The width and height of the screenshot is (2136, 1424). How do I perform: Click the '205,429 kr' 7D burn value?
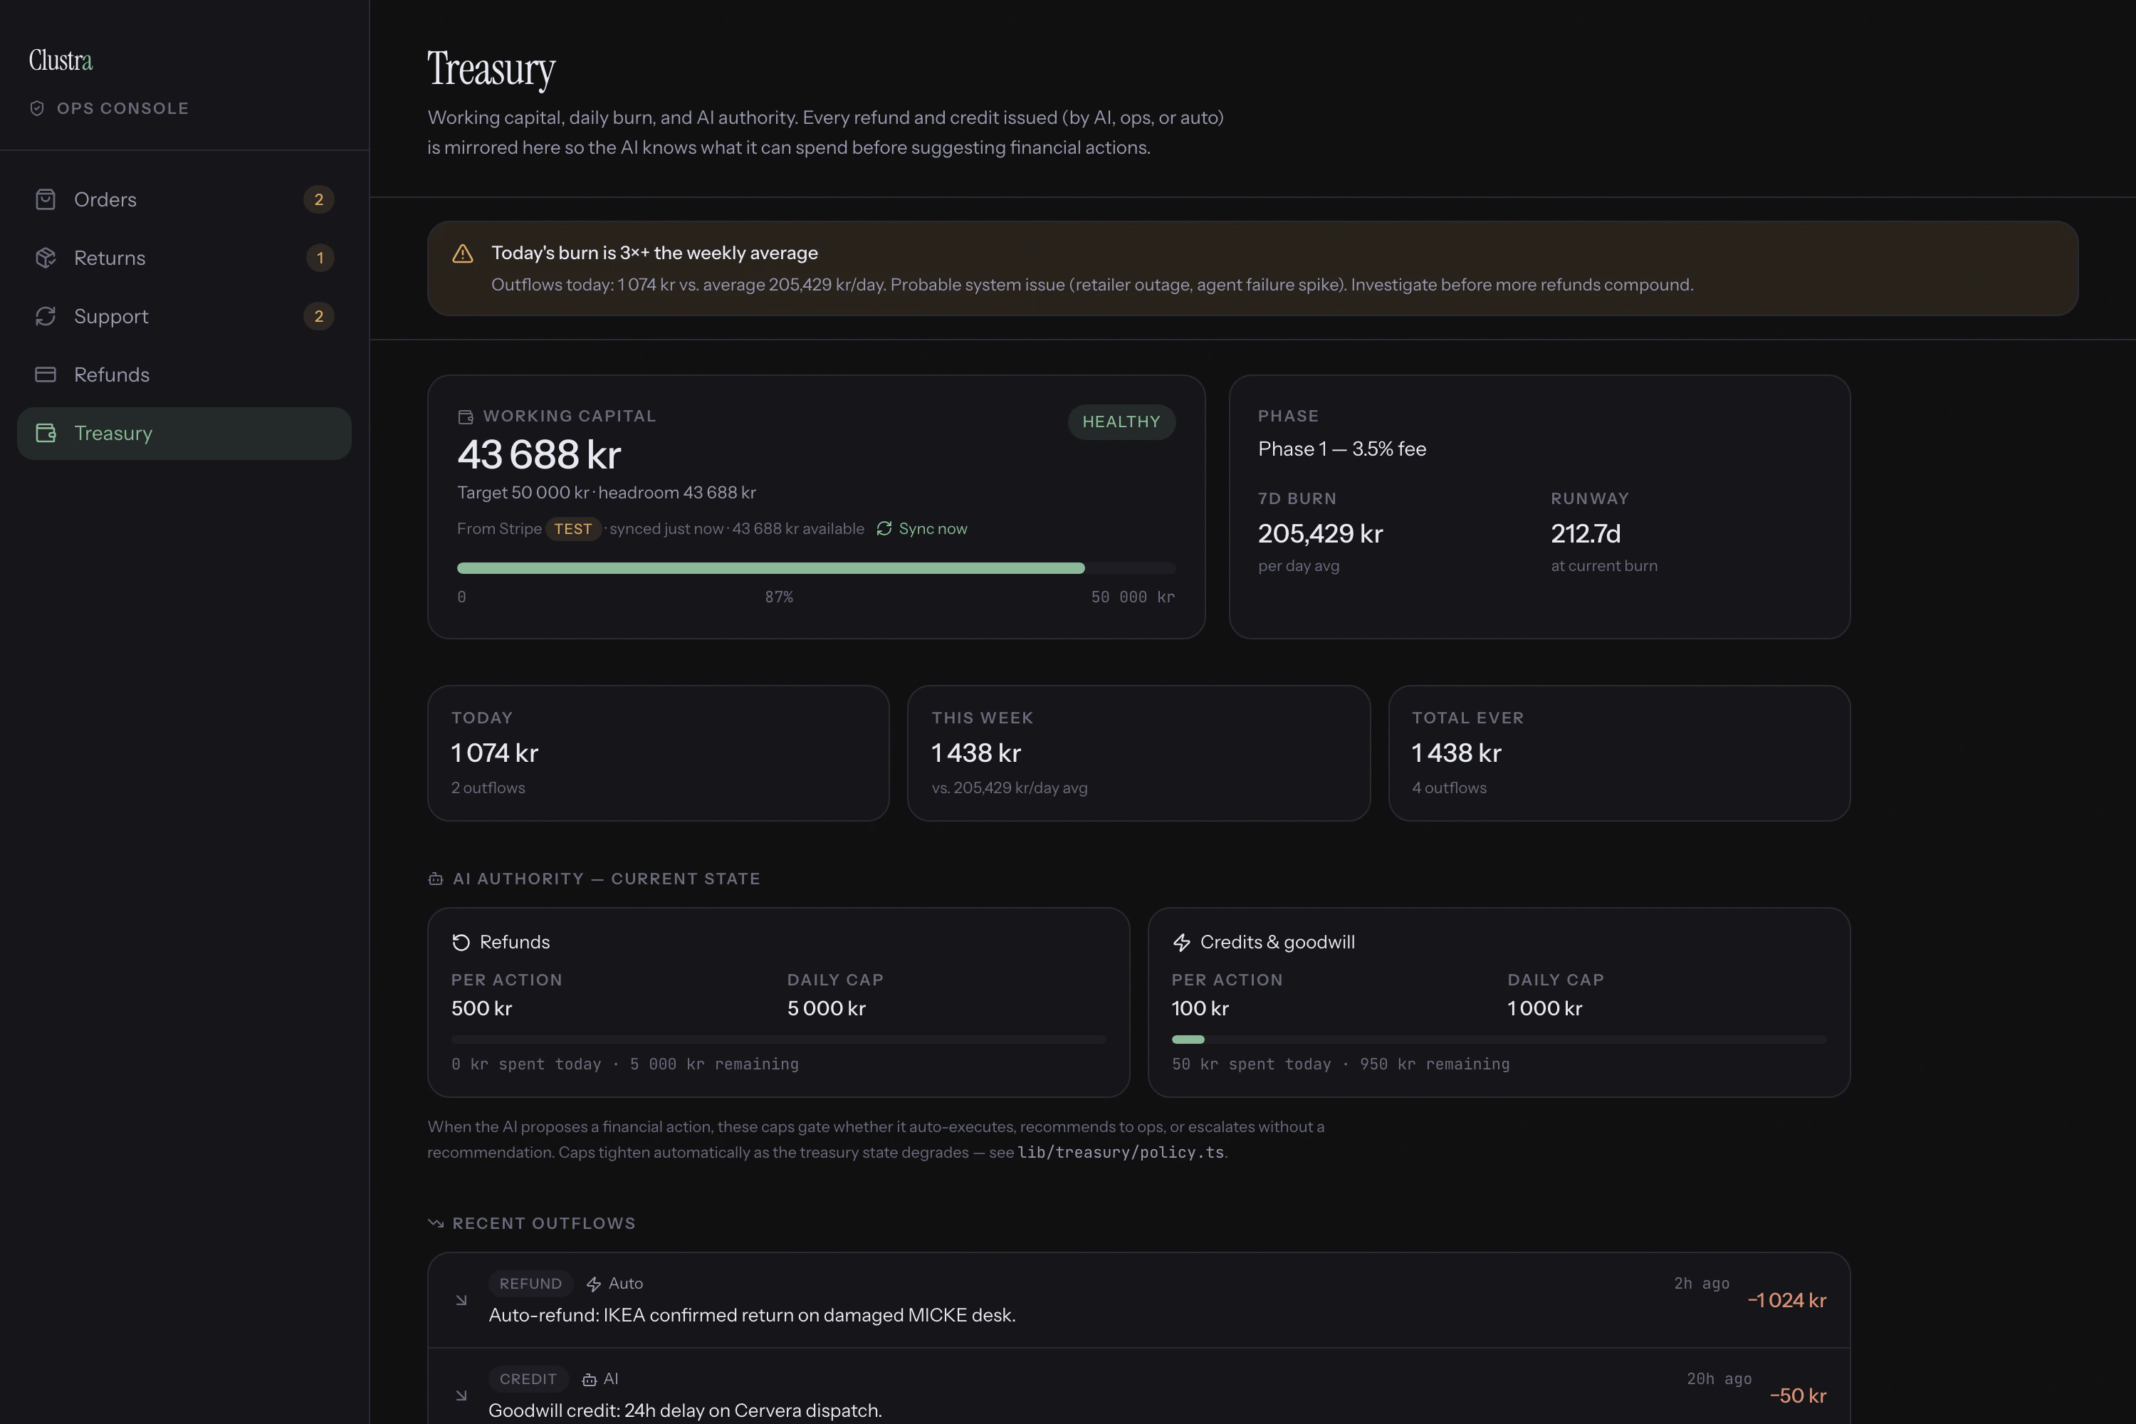click(1321, 533)
